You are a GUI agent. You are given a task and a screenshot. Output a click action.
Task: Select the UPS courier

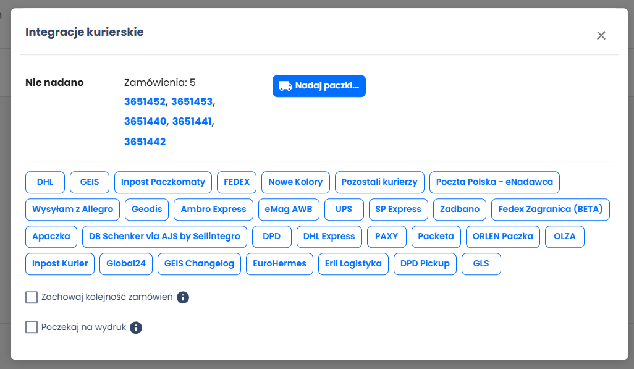pyautogui.click(x=344, y=210)
